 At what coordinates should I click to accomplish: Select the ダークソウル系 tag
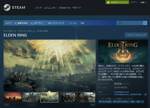point(105,102)
